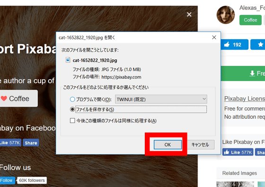This screenshot has width=265, height=187.
Task: Click the file name cat-1652822_1920.jpg text
Action: pyautogui.click(x=95, y=60)
